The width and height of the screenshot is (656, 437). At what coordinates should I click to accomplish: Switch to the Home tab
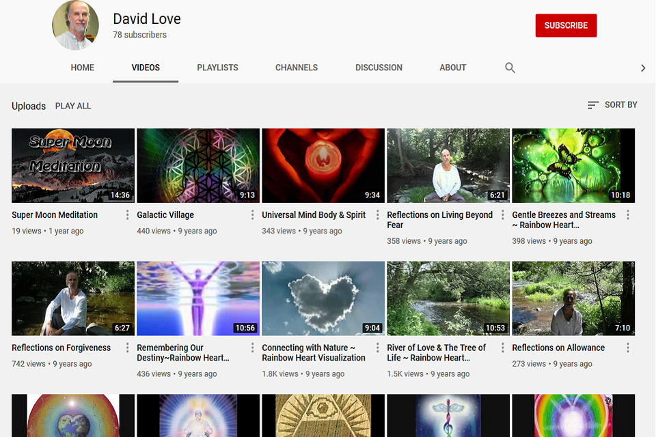tap(83, 68)
